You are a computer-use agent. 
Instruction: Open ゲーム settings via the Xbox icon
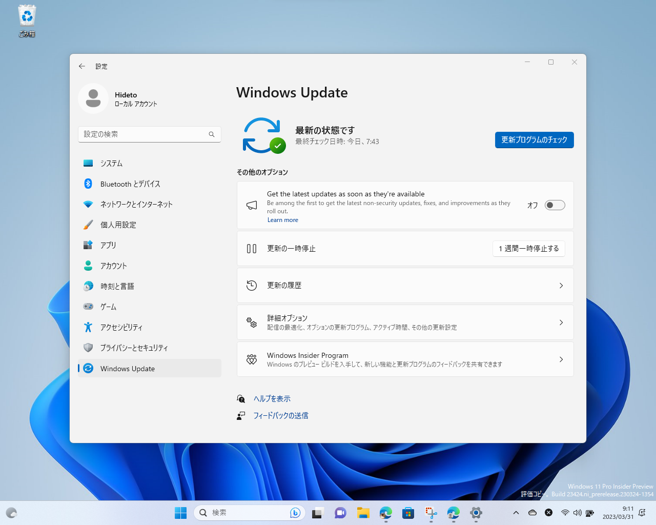coord(89,307)
